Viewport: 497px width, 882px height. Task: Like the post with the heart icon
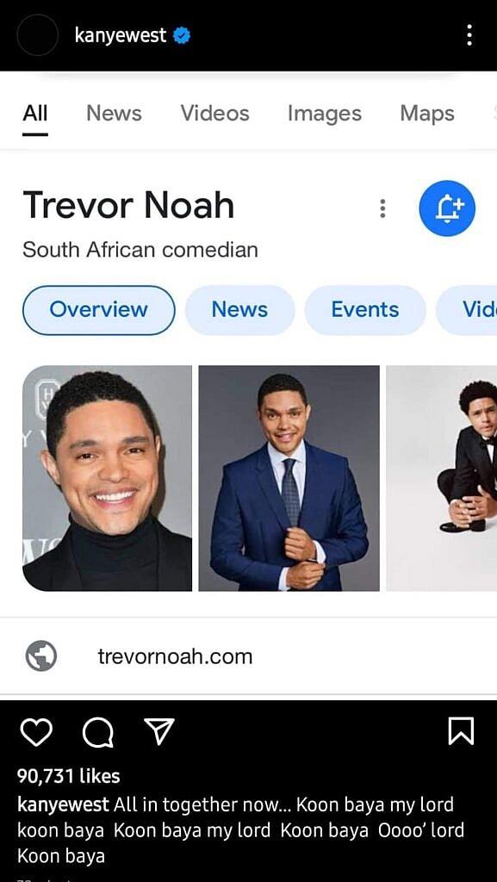click(x=36, y=732)
